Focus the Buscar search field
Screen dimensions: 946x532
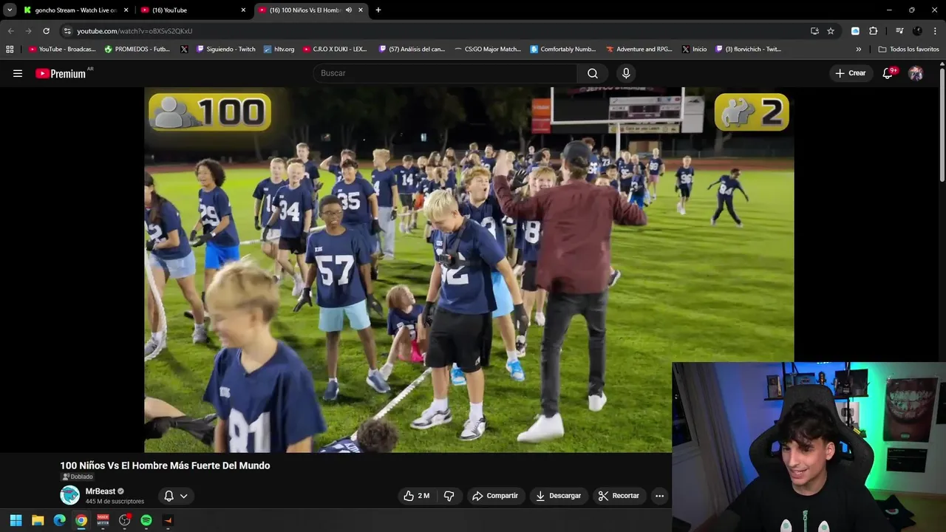[x=445, y=73]
